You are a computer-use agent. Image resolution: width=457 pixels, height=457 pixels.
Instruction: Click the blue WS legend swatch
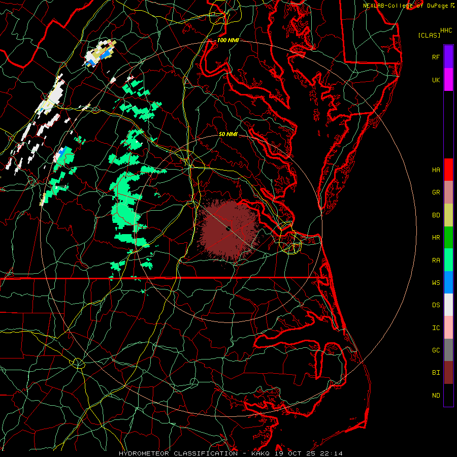click(x=448, y=282)
